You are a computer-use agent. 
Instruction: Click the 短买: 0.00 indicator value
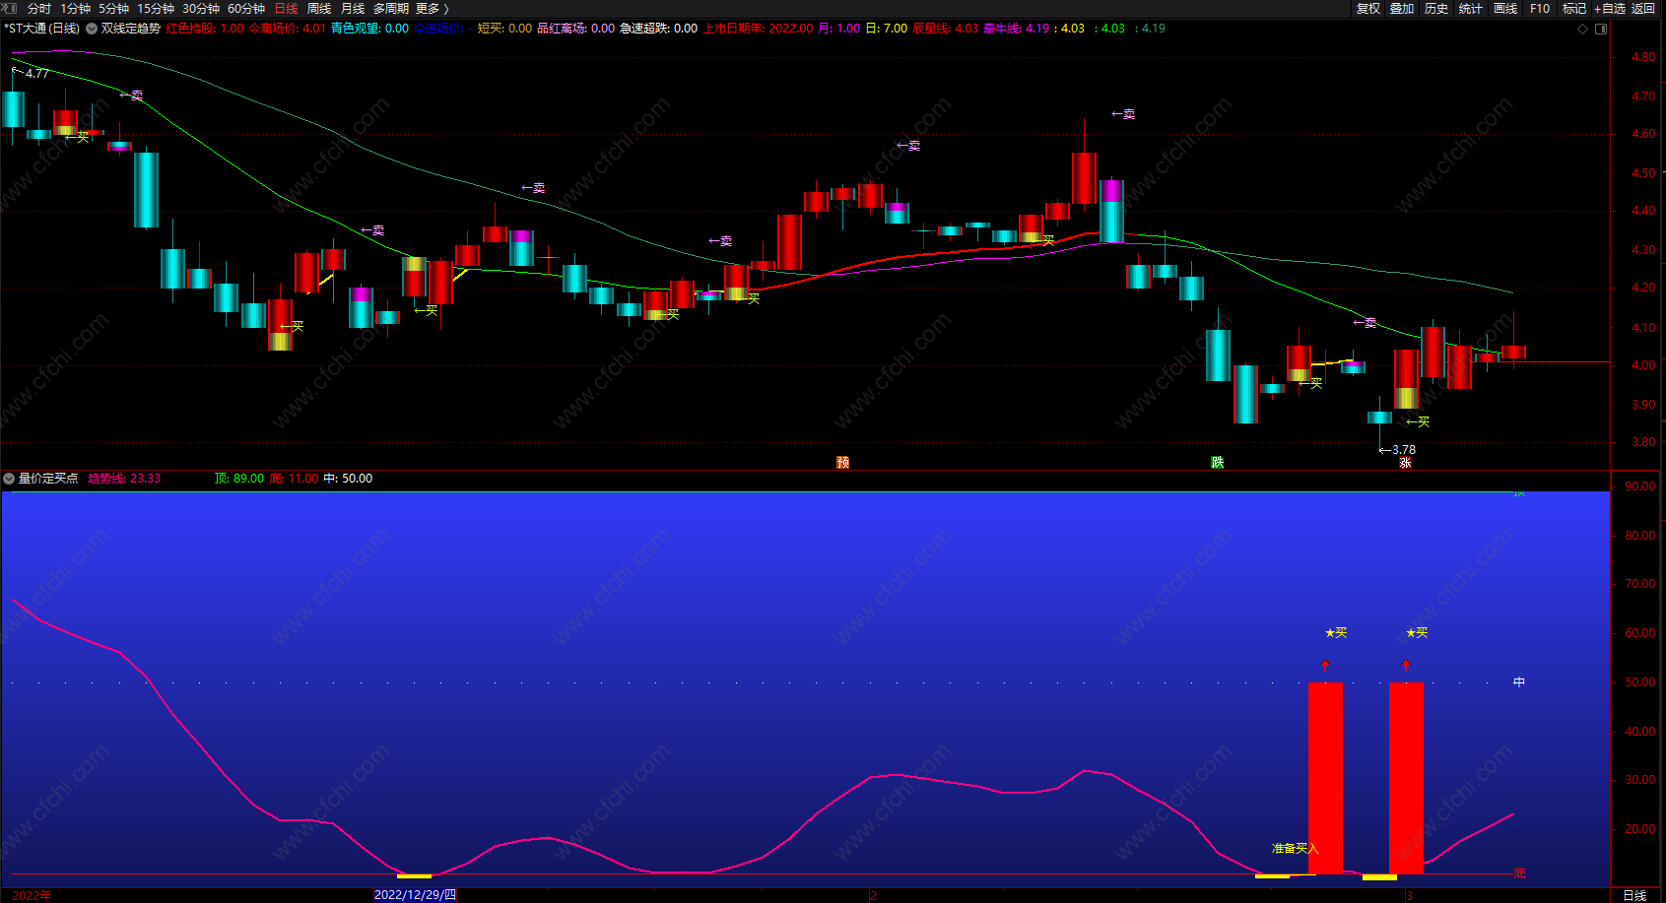click(x=504, y=29)
